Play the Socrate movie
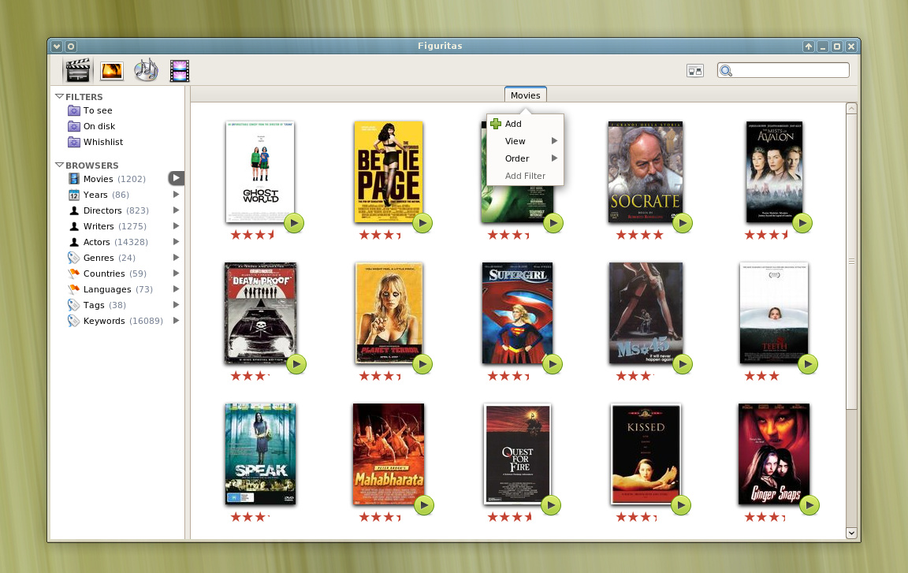This screenshot has width=908, height=573. (x=683, y=223)
